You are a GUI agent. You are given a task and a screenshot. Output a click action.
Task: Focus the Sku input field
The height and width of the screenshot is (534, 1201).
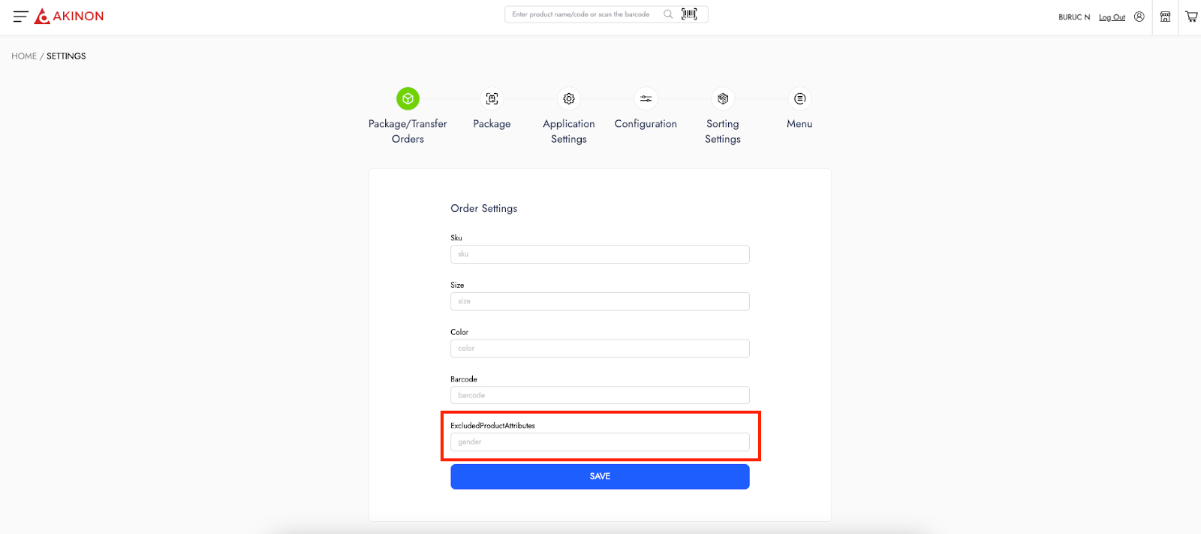600,254
